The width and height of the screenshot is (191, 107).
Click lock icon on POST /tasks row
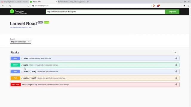176,65
